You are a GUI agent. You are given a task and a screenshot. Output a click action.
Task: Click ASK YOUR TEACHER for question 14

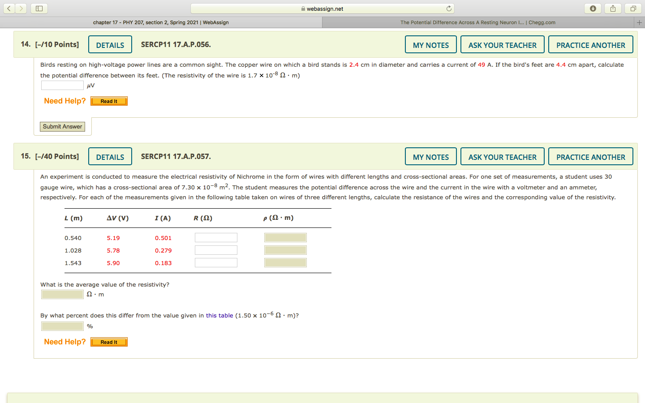[502, 44]
